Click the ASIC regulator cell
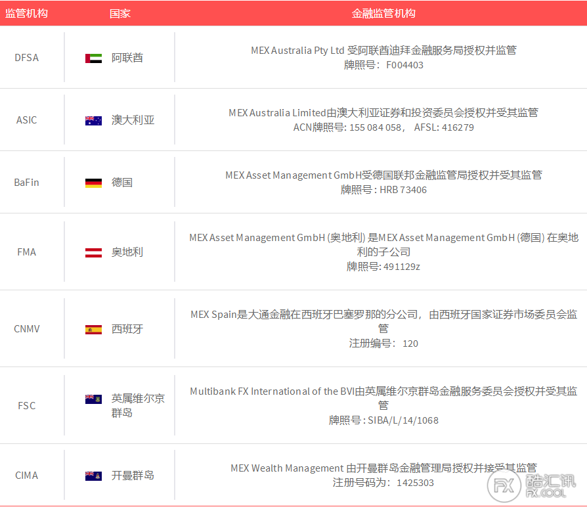Image resolution: width=587 pixels, height=511 pixels. (x=26, y=120)
